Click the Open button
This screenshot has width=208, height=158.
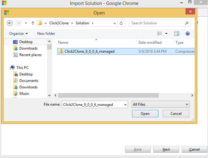click(x=145, y=114)
